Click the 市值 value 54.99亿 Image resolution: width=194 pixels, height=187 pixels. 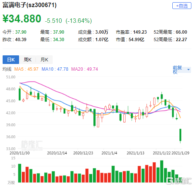(x=136, y=40)
